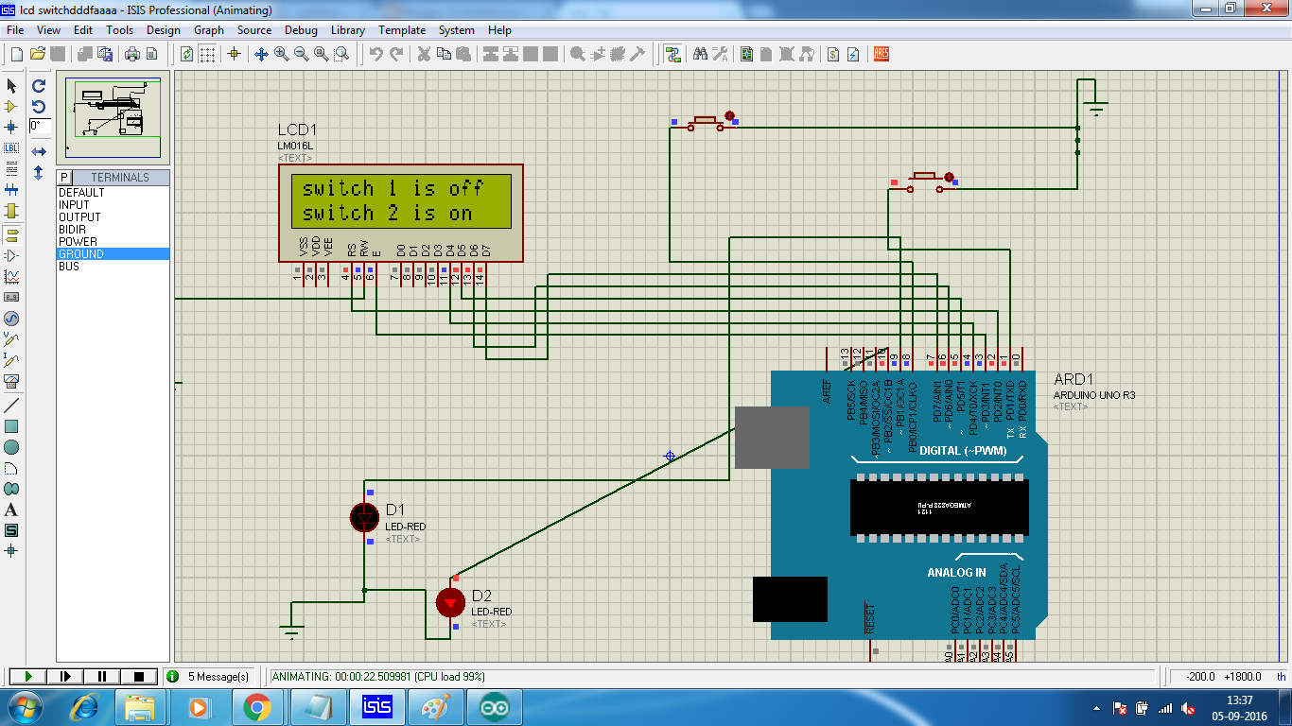
Task: Click the Rotate Clockwise icon
Action: point(39,85)
